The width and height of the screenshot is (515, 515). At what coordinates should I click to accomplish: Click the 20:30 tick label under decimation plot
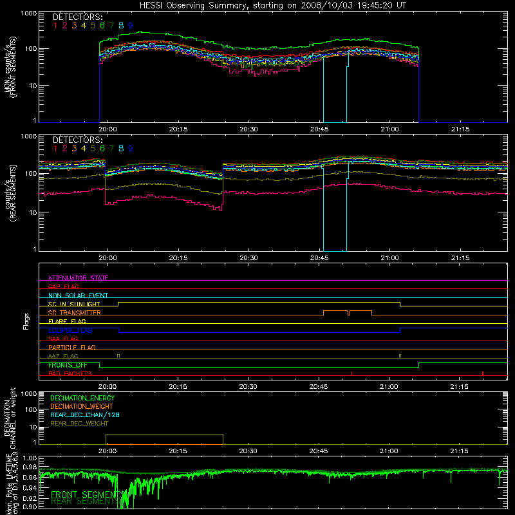click(248, 451)
